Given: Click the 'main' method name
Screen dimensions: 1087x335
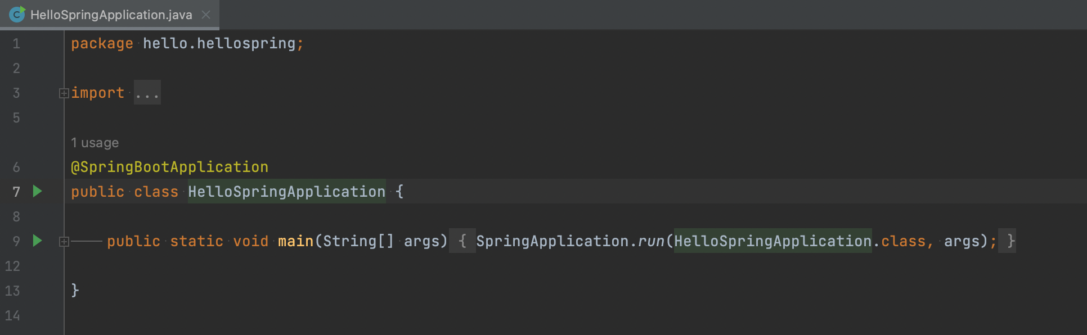Looking at the screenshot, I should tap(295, 241).
